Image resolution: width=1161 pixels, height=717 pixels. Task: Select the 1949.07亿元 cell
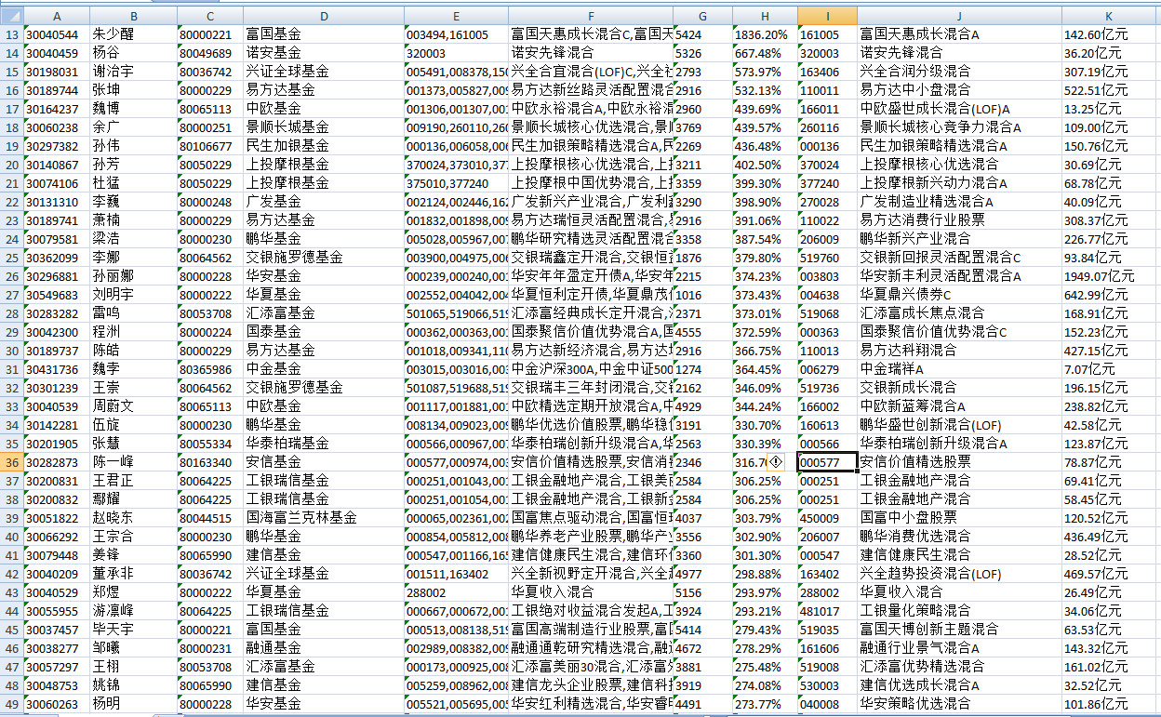coord(1109,276)
